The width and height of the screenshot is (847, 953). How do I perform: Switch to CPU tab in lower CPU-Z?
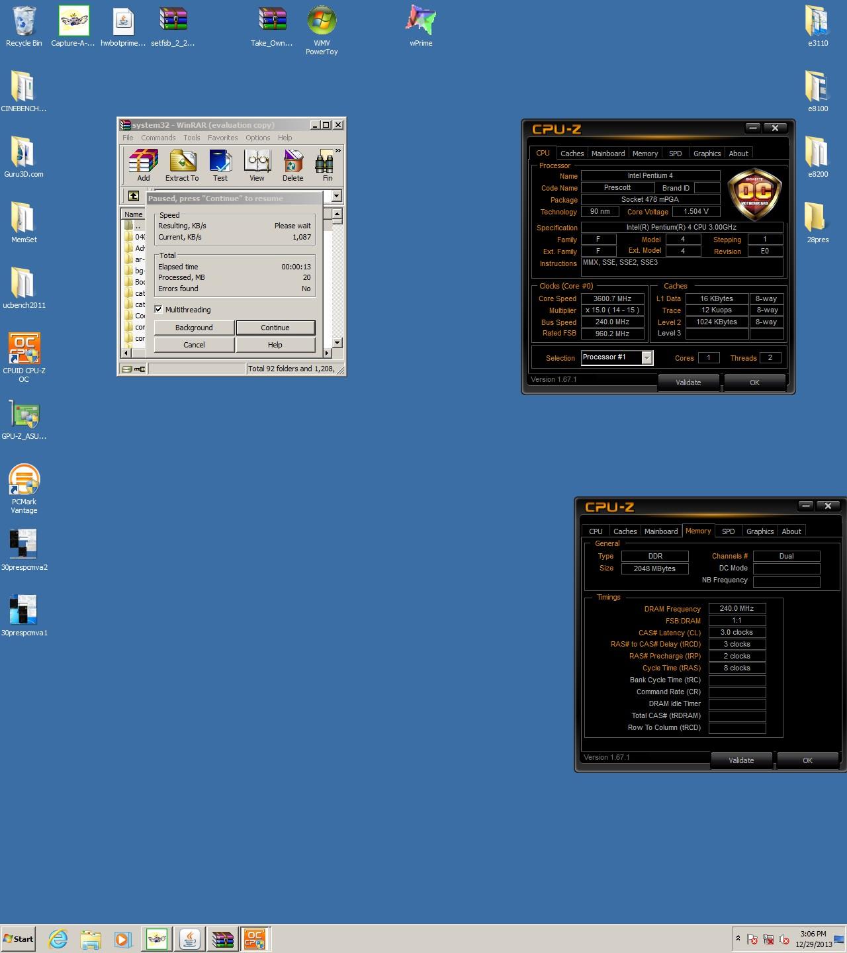click(596, 531)
